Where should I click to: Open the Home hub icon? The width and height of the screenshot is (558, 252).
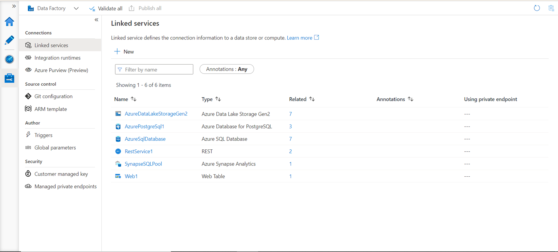coord(9,22)
